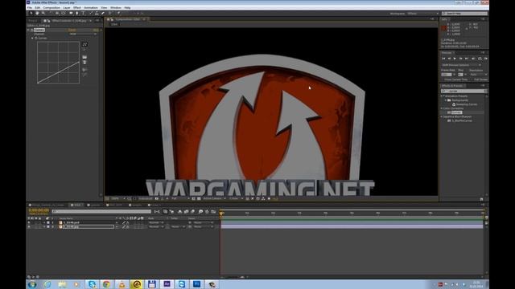Select the Hand tool
Image resolution: width=515 pixels, height=289 pixels.
37,13
